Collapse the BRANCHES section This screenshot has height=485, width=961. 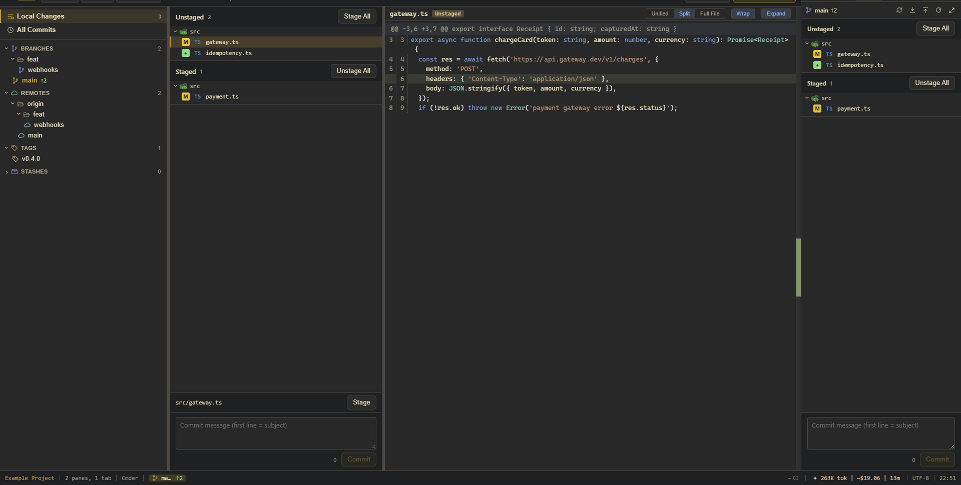(x=7, y=48)
